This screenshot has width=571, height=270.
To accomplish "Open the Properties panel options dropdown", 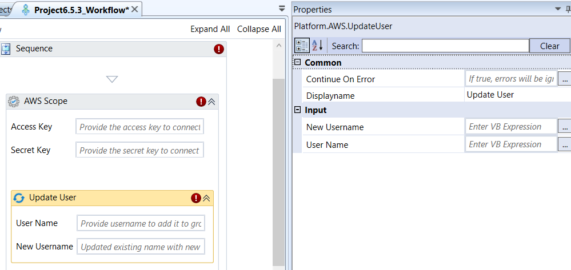I will click(x=558, y=9).
